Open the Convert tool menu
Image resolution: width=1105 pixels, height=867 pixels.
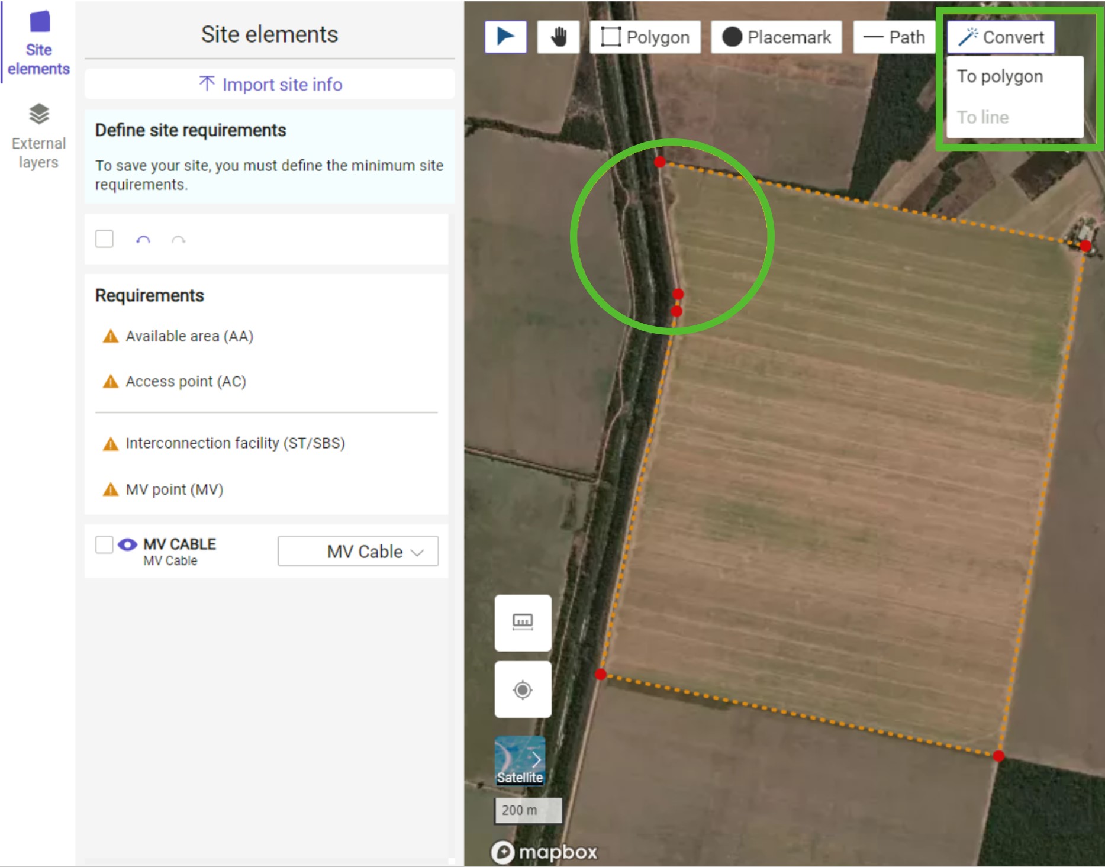1001,37
